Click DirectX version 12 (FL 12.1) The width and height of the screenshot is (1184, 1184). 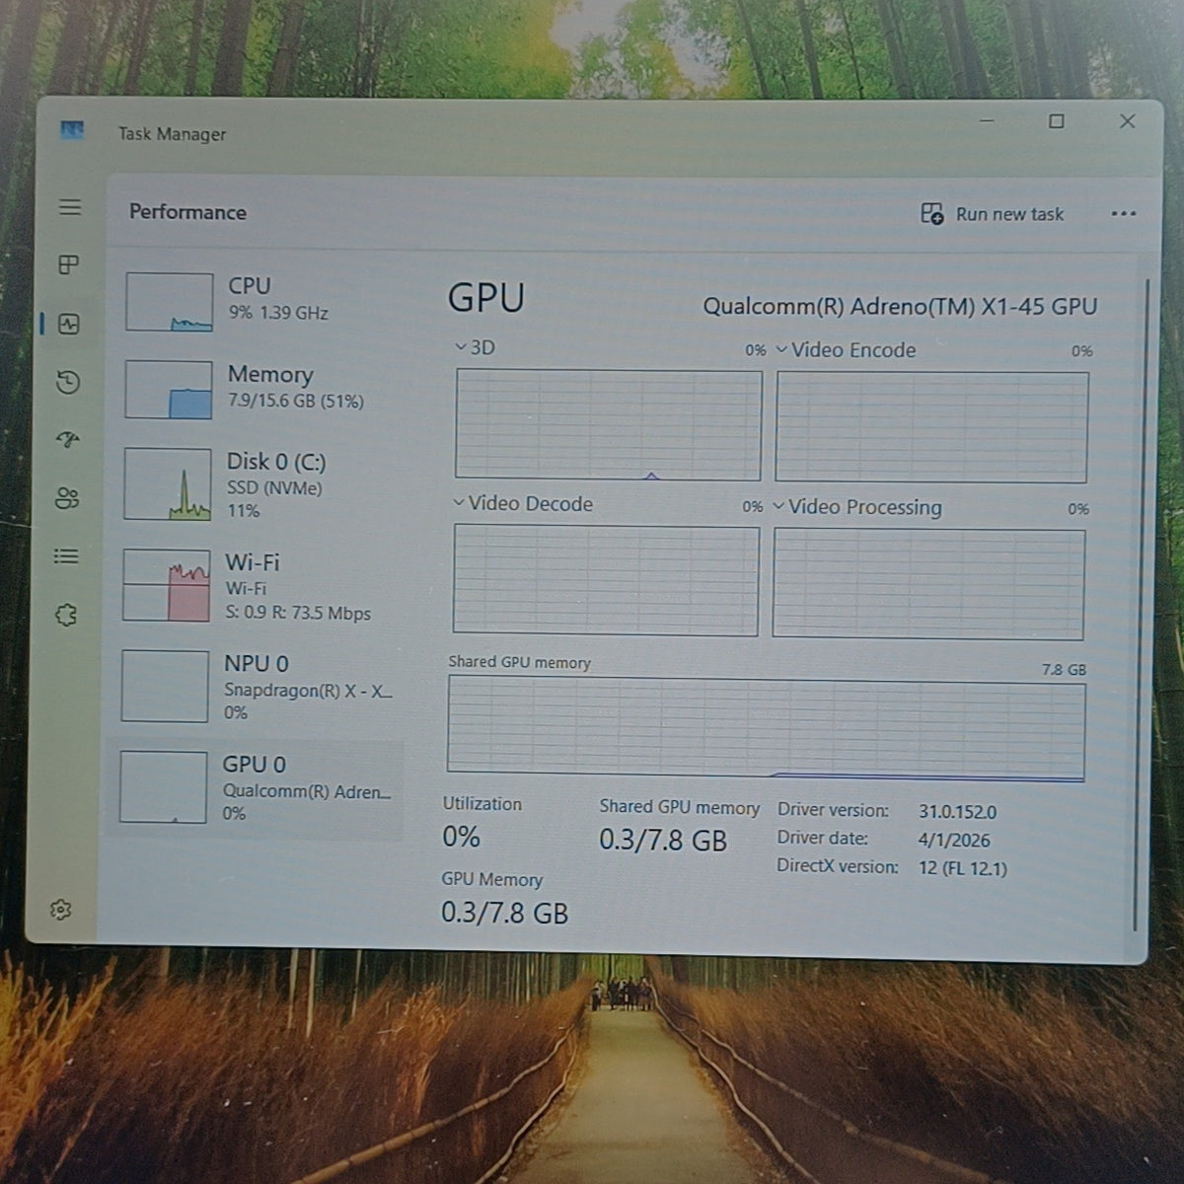point(962,869)
